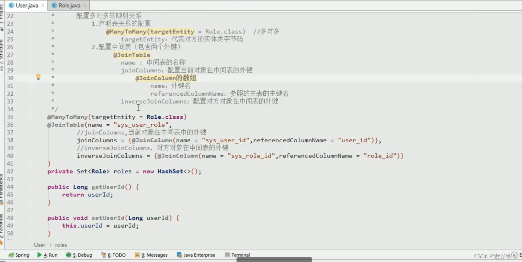Open the Persistence tool window sidebar
Screen dimensions: 522x262
pos(2,189)
